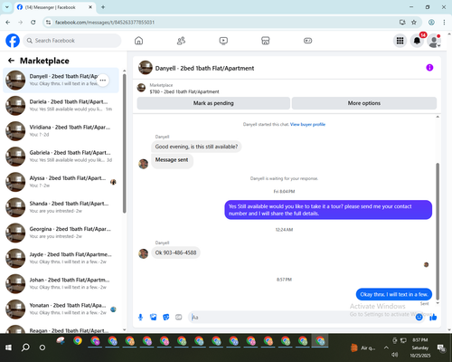452x362 pixels.
Task: Open Alyssa 2bed 1bath conversation
Action: [x=61, y=182]
